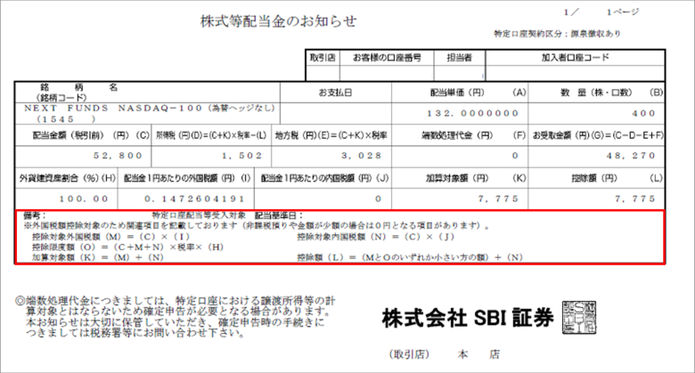Click the 端数処理代金(円)(F) header
This screenshot has width=695, height=373.
[460, 135]
